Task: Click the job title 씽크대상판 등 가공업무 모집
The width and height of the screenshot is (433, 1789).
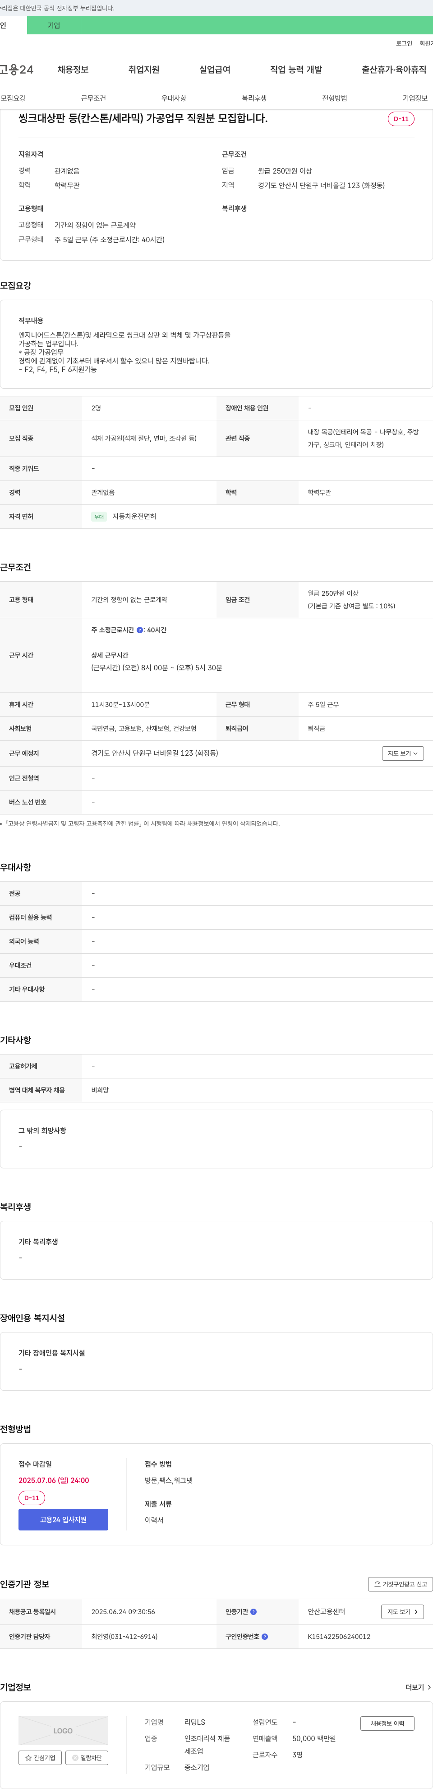Action: pos(143,118)
